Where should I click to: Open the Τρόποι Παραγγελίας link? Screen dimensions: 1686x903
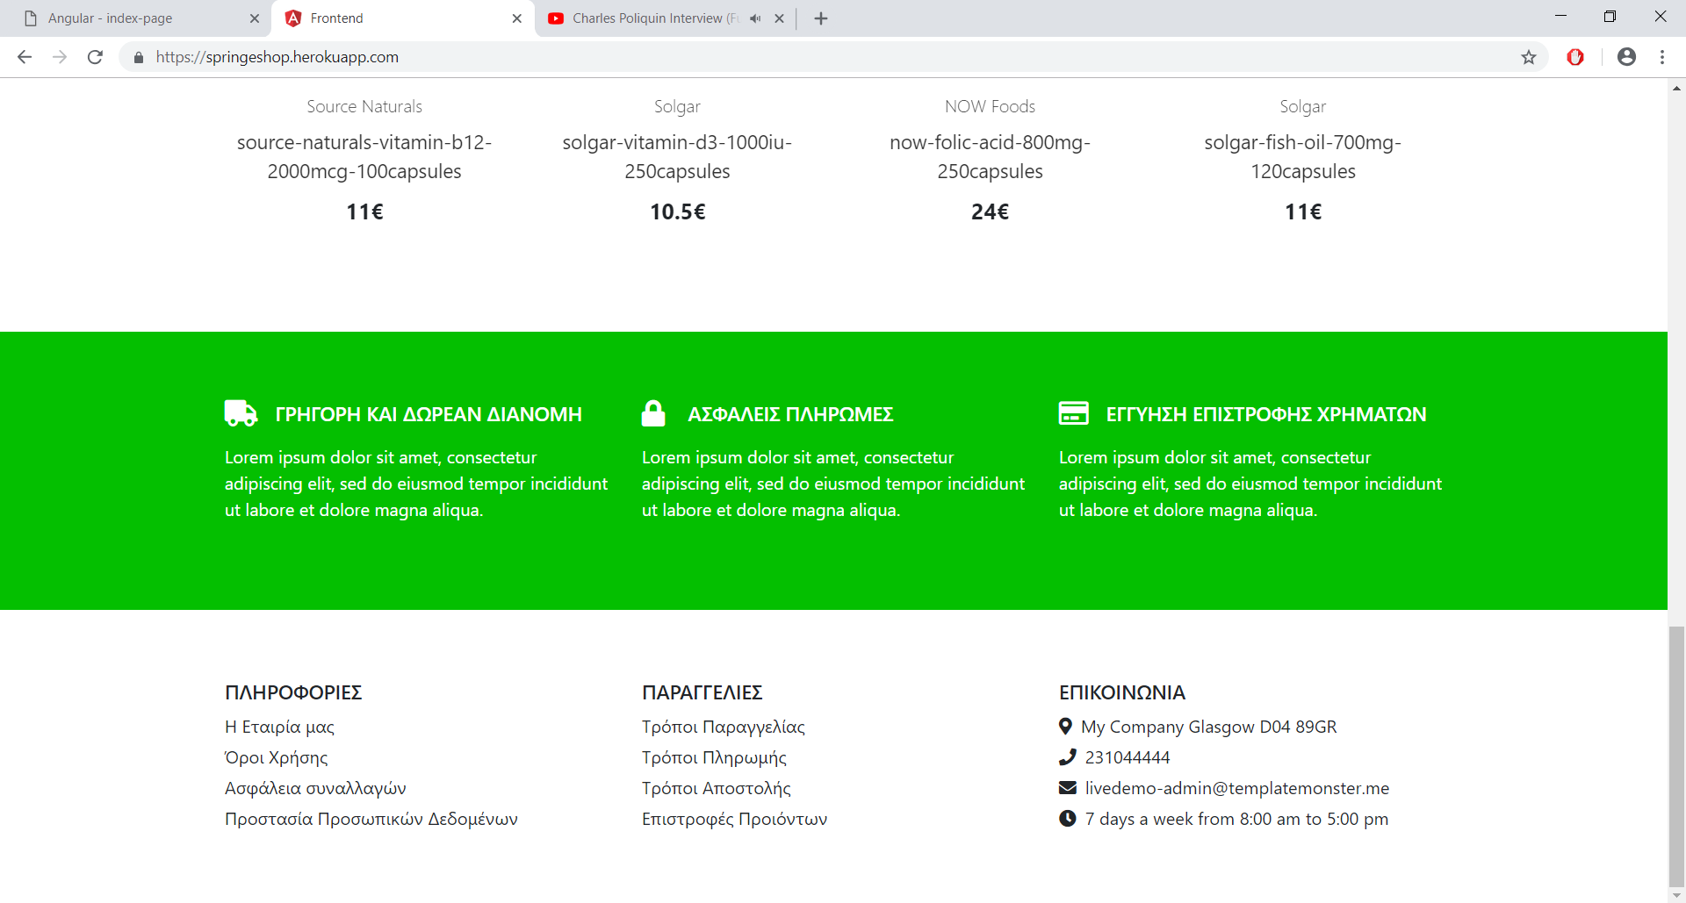(724, 727)
